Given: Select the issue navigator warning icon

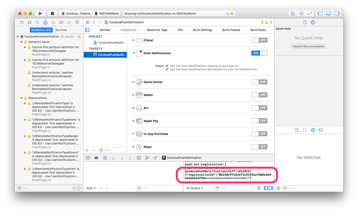Looking at the screenshot, I should 45,22.
